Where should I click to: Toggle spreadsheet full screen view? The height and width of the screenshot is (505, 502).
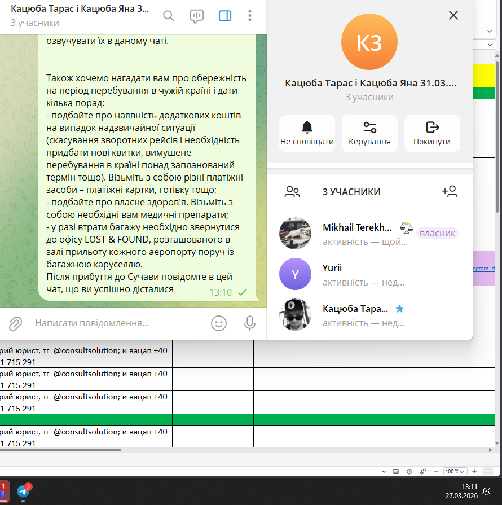click(x=488, y=472)
